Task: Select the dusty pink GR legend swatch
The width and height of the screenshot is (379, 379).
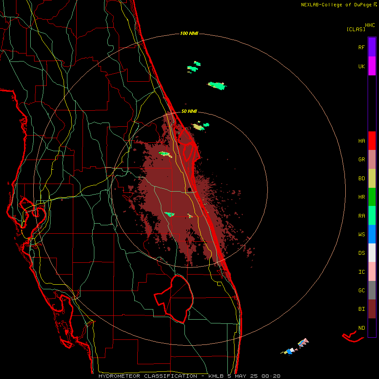Action: tap(372, 159)
